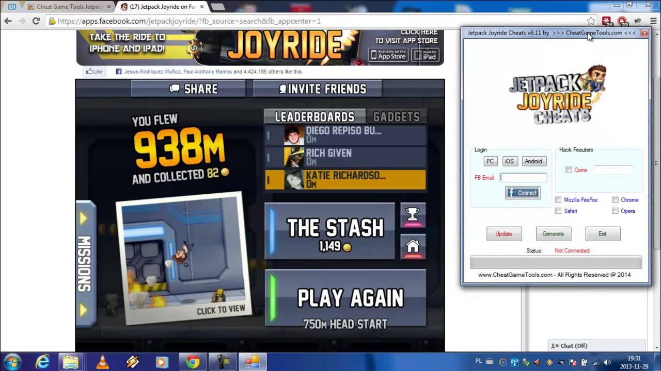Screen dimensions: 661x371
Task: Check the Safari browser option
Action: pos(558,211)
